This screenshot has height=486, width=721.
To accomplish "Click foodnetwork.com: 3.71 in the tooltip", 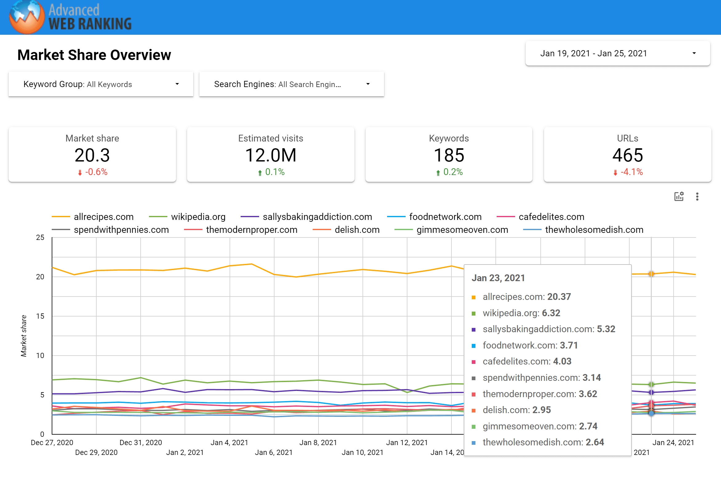I will (x=530, y=345).
